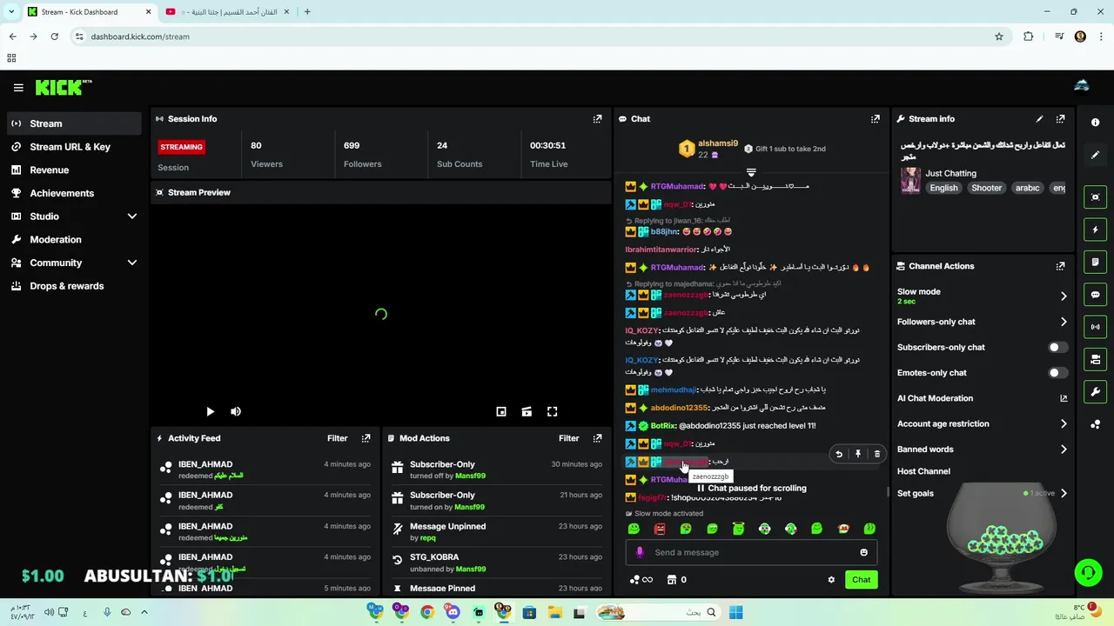Open the Windows Start menu
The image size is (1114, 626).
(736, 613)
